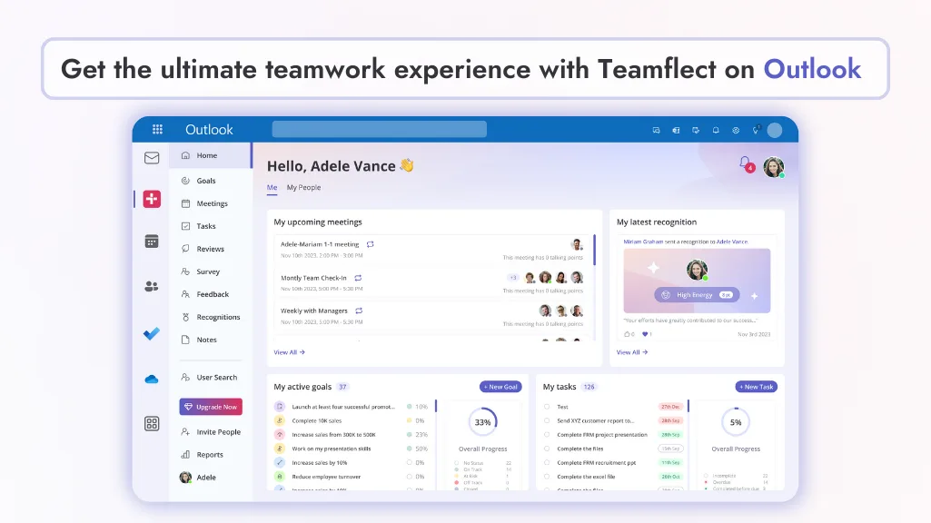Click recurring icon on Weekly with Managers

pyautogui.click(x=359, y=311)
